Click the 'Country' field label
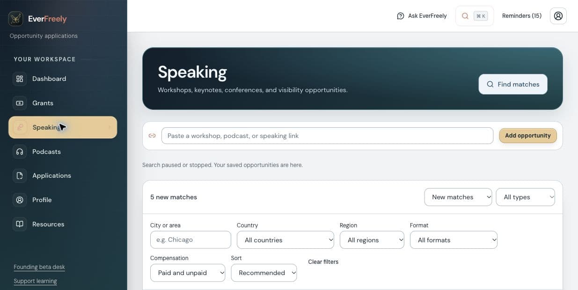578x290 pixels. point(248,225)
